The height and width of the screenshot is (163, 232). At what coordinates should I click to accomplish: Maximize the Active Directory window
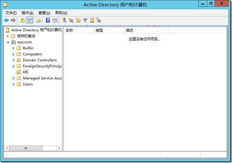(x=211, y=4)
